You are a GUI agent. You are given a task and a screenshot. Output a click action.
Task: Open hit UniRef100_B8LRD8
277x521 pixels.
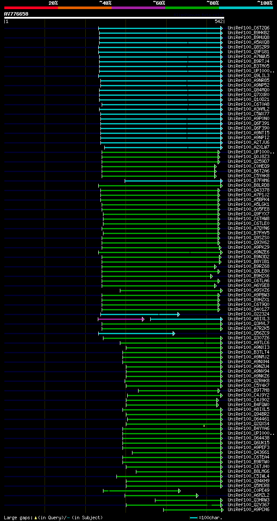tap(249, 186)
